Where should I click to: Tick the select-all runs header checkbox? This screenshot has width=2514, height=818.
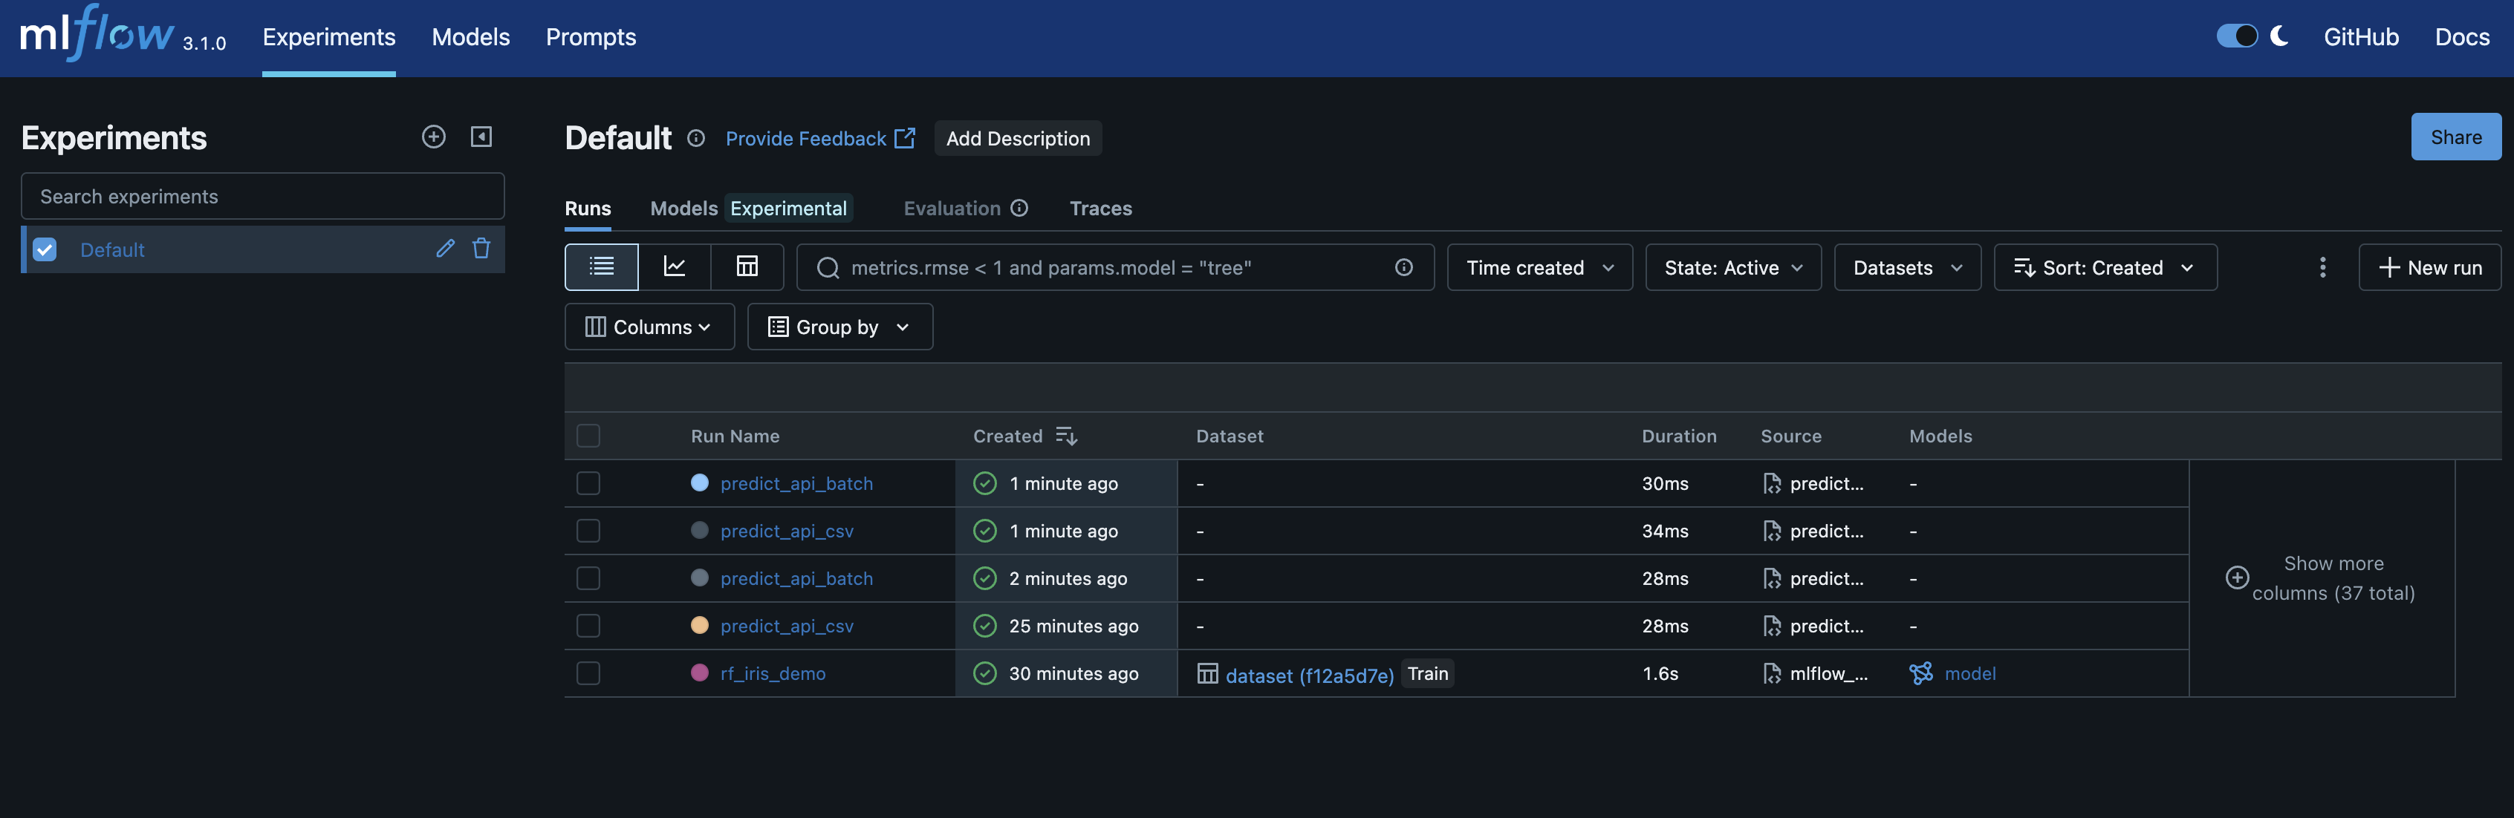(x=588, y=436)
